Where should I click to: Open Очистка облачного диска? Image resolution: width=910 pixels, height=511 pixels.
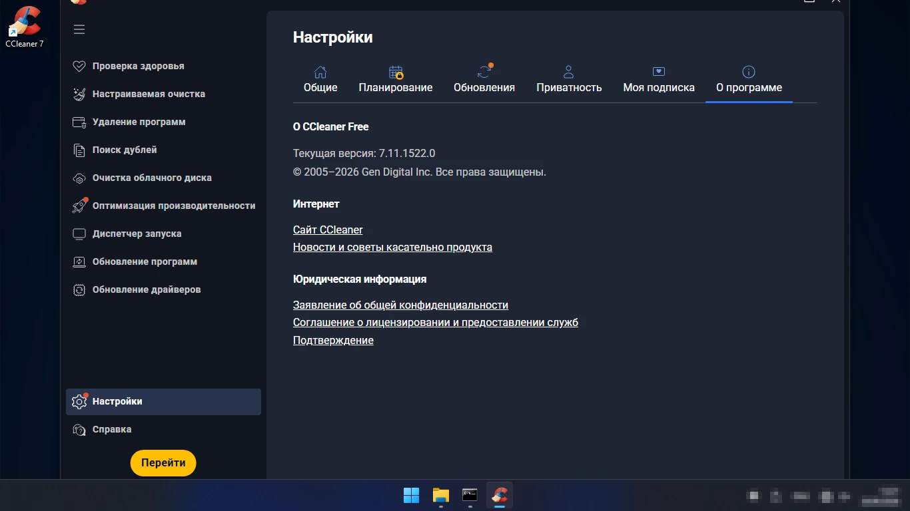click(x=163, y=178)
